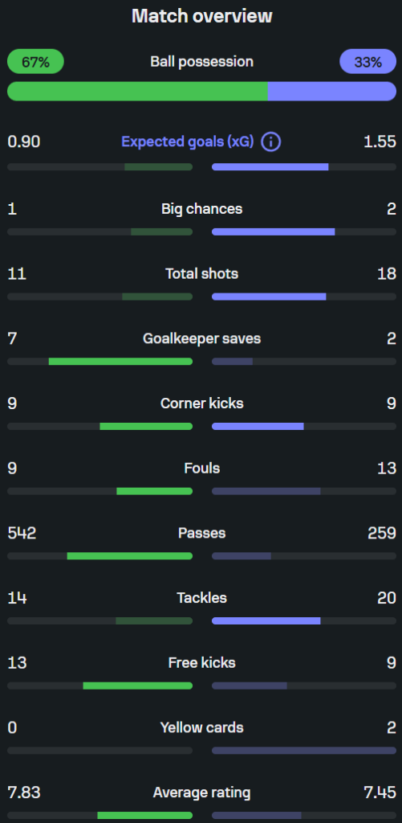Viewport: 402px width, 823px height.
Task: Click the green Goalkeeper saves bar
Action: 120,361
